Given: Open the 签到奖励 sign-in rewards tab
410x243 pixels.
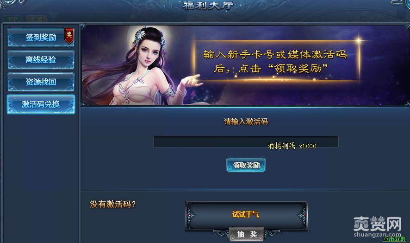Looking at the screenshot, I should tap(41, 38).
